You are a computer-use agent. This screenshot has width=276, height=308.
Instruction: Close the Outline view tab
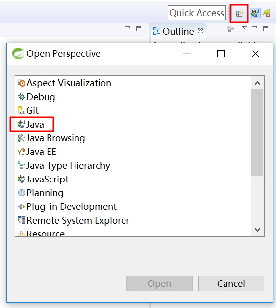coord(201,31)
